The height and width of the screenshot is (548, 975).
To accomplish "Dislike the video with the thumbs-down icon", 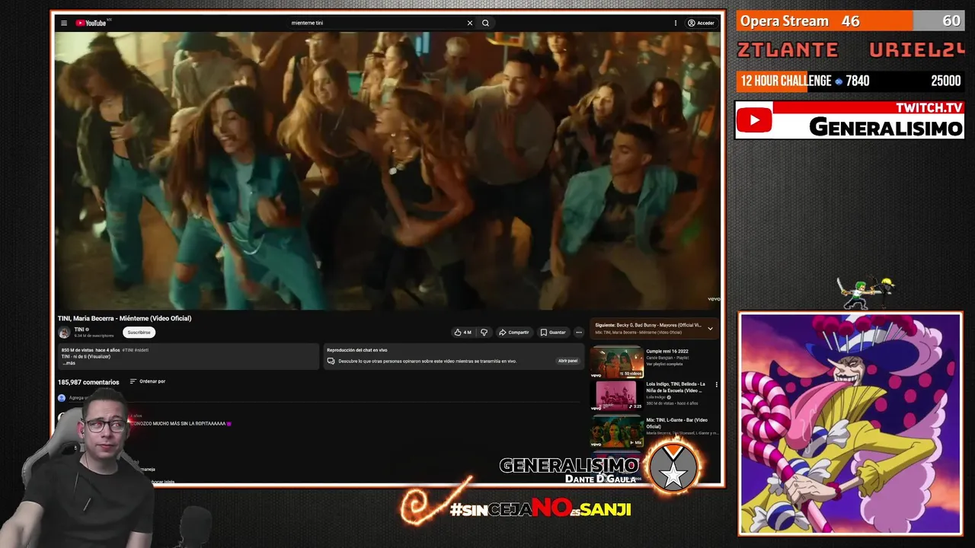I will coord(484,332).
